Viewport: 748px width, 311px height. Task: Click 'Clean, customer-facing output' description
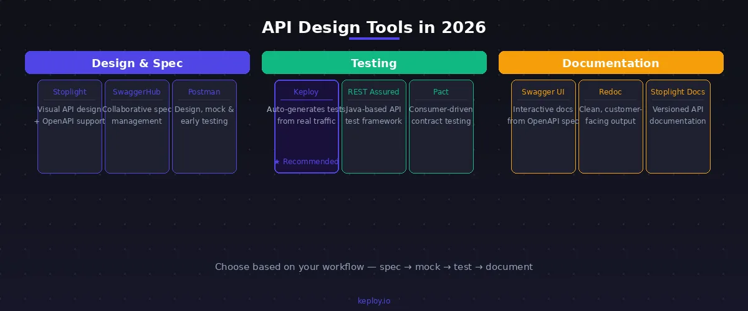[x=611, y=115]
